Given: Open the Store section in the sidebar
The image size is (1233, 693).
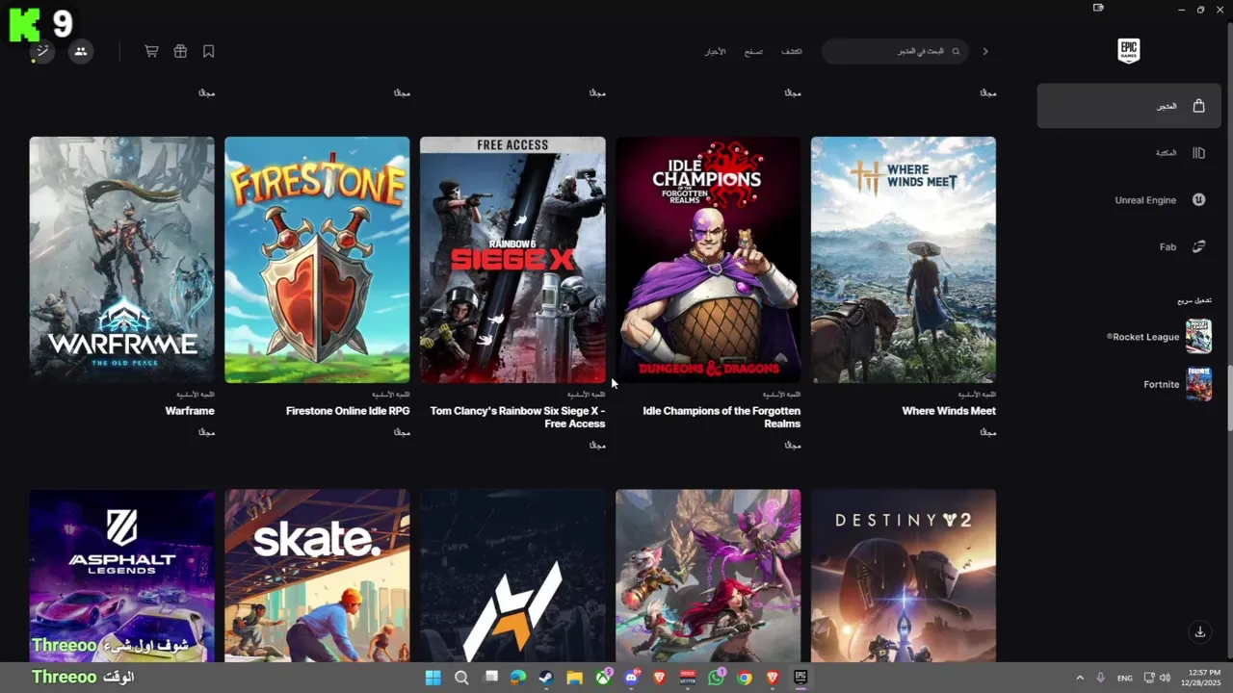Looking at the screenshot, I should pyautogui.click(x=1129, y=106).
